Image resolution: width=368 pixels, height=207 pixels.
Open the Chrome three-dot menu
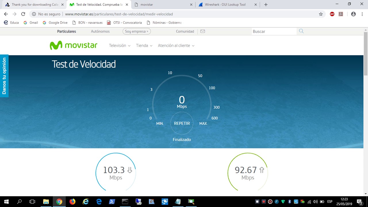[x=362, y=14]
